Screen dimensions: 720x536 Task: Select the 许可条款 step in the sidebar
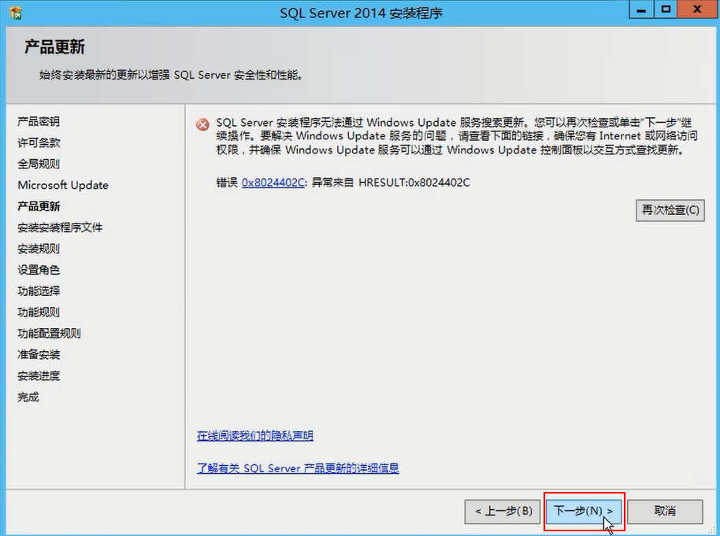[39, 142]
